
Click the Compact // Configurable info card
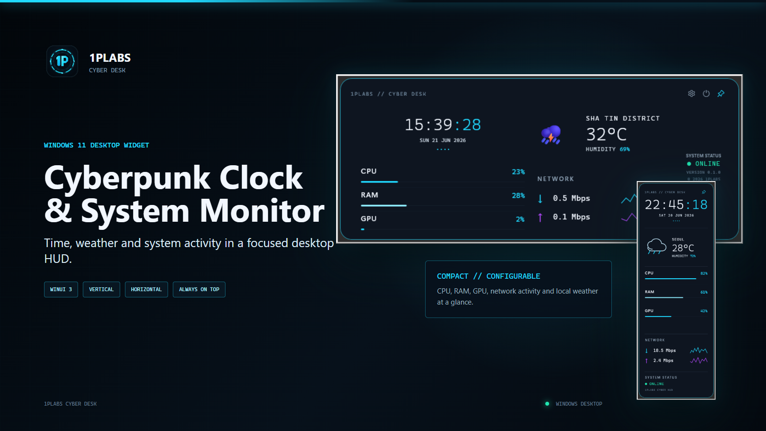518,289
